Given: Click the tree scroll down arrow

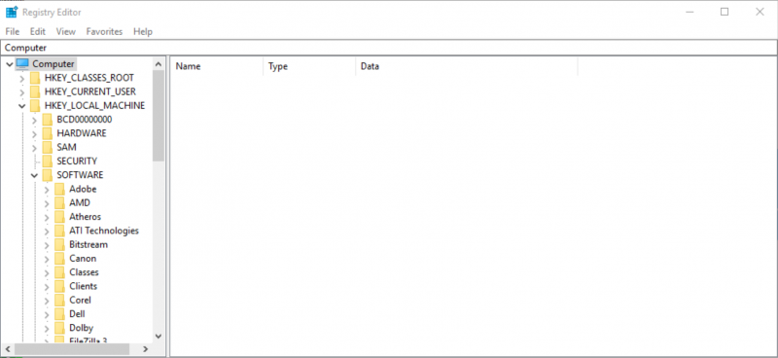Looking at the screenshot, I should 159,337.
